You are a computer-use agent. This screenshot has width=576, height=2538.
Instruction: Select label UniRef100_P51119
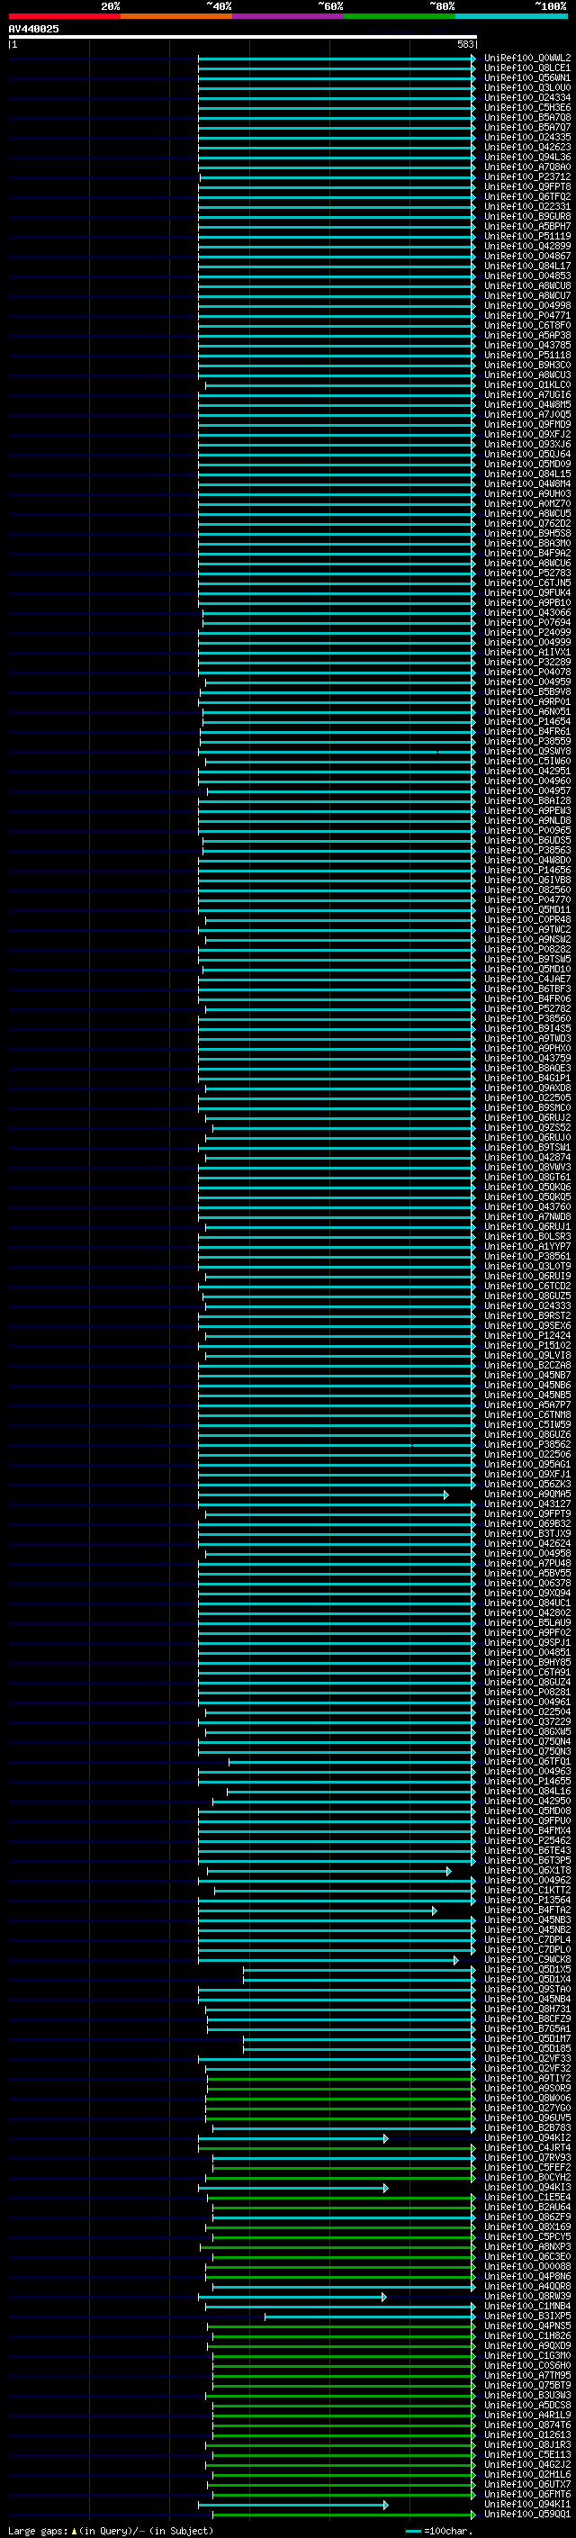(x=527, y=237)
